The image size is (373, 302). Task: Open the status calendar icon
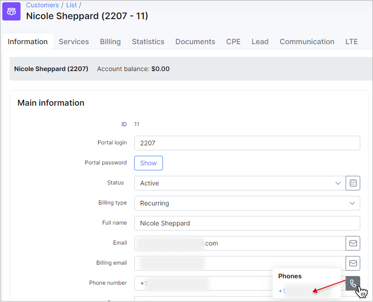pyautogui.click(x=353, y=183)
